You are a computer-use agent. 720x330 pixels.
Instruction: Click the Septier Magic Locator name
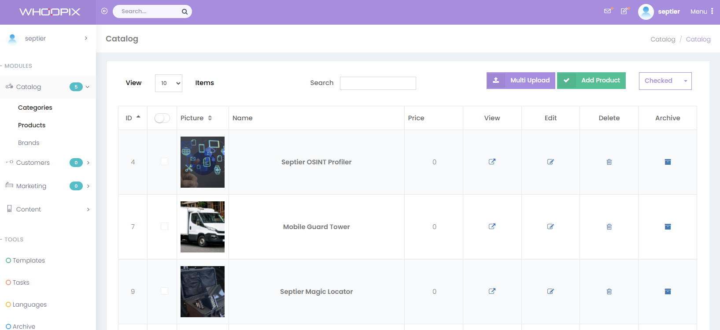click(316, 292)
